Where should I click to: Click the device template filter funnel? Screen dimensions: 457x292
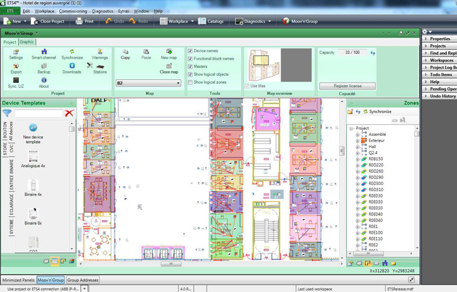[7, 113]
